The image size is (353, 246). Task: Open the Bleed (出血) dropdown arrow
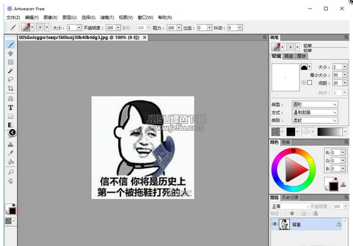pos(209,28)
